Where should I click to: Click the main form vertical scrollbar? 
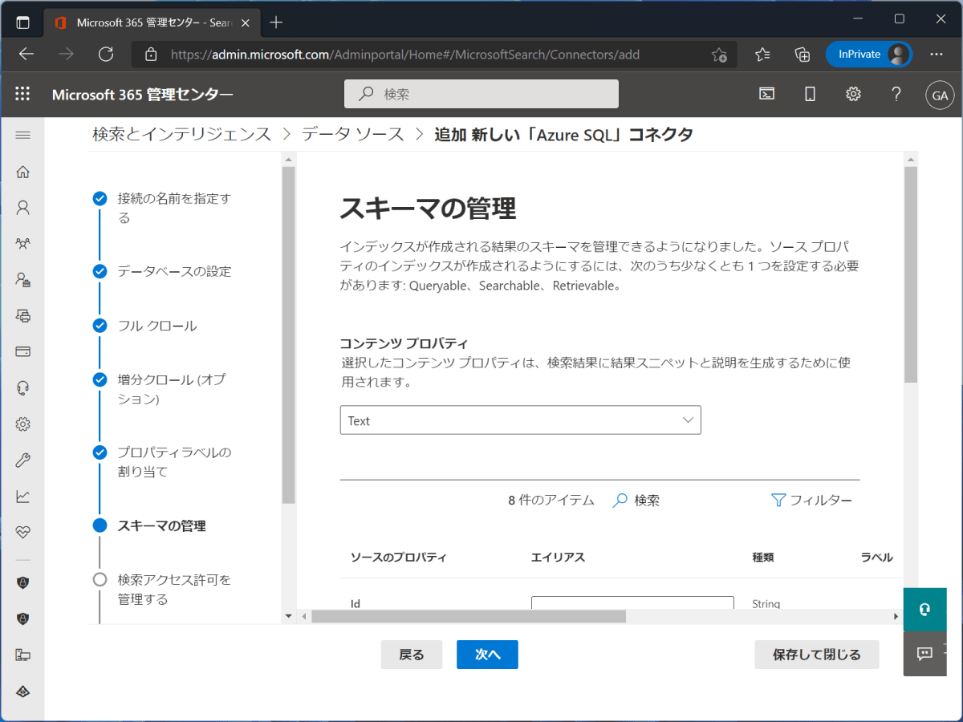910,275
